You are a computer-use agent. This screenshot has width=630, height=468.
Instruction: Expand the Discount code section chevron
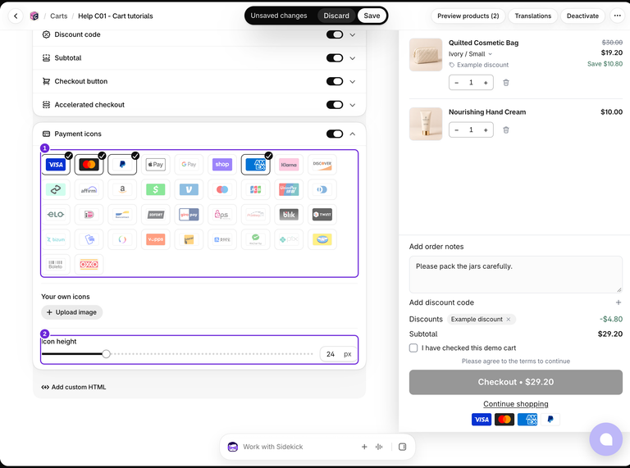pos(353,35)
